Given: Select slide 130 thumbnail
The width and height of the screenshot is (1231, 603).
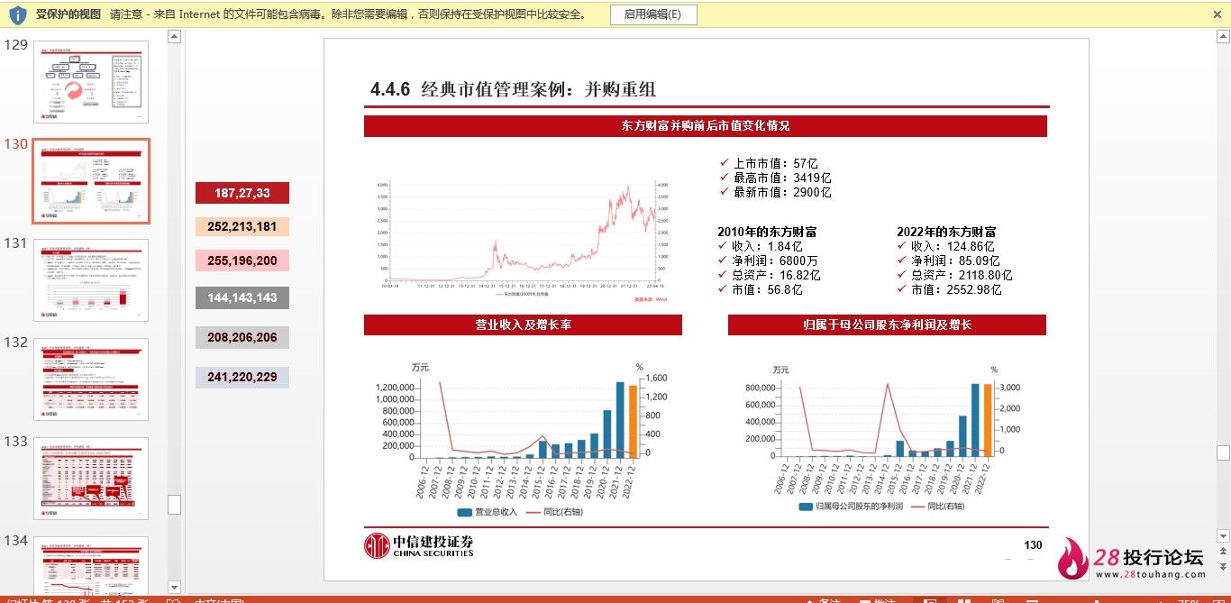Looking at the screenshot, I should [x=91, y=180].
